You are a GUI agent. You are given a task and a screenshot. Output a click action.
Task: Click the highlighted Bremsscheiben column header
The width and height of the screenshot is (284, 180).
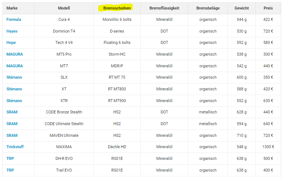click(117, 8)
